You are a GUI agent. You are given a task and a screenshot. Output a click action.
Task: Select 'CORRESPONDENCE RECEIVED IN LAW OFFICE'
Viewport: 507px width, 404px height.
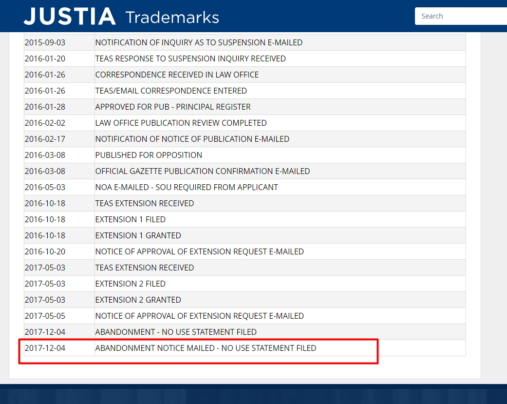point(177,75)
